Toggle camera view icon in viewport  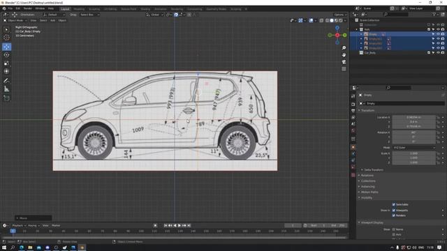344,62
